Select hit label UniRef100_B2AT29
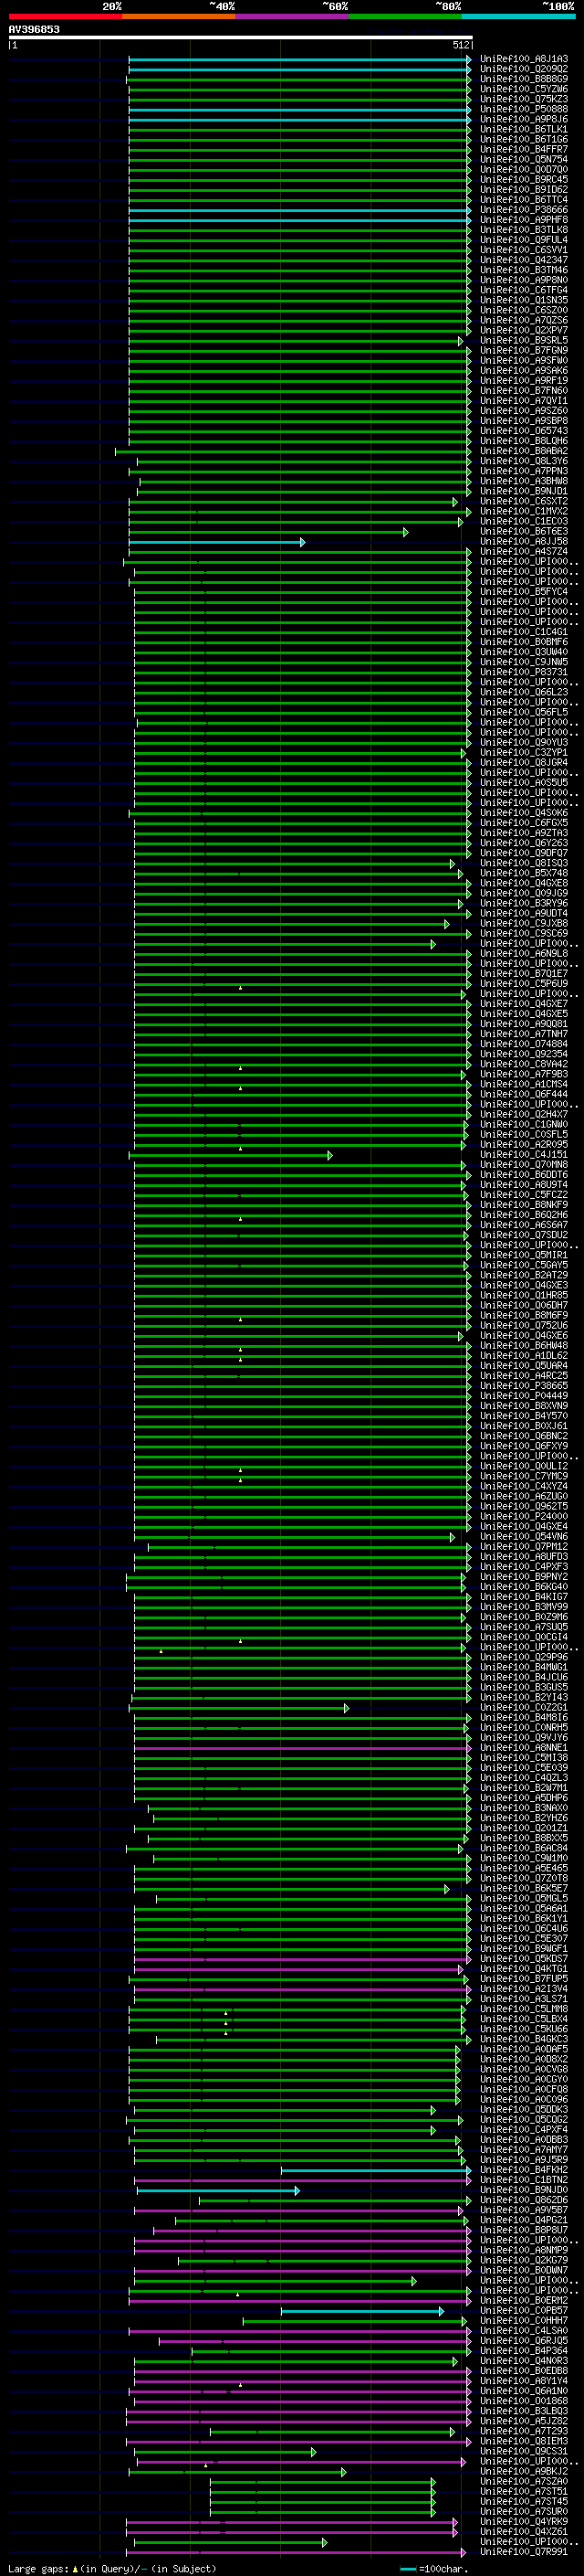This screenshot has width=584, height=2576. point(524,1275)
